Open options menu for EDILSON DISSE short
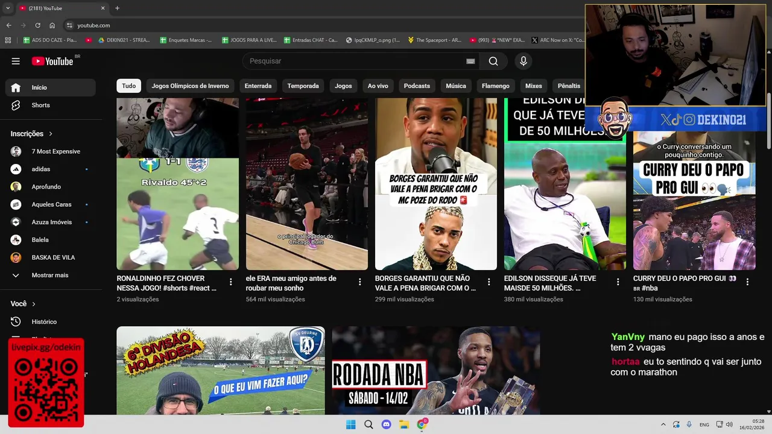Screen dimensions: 772x434 [x=618, y=281]
